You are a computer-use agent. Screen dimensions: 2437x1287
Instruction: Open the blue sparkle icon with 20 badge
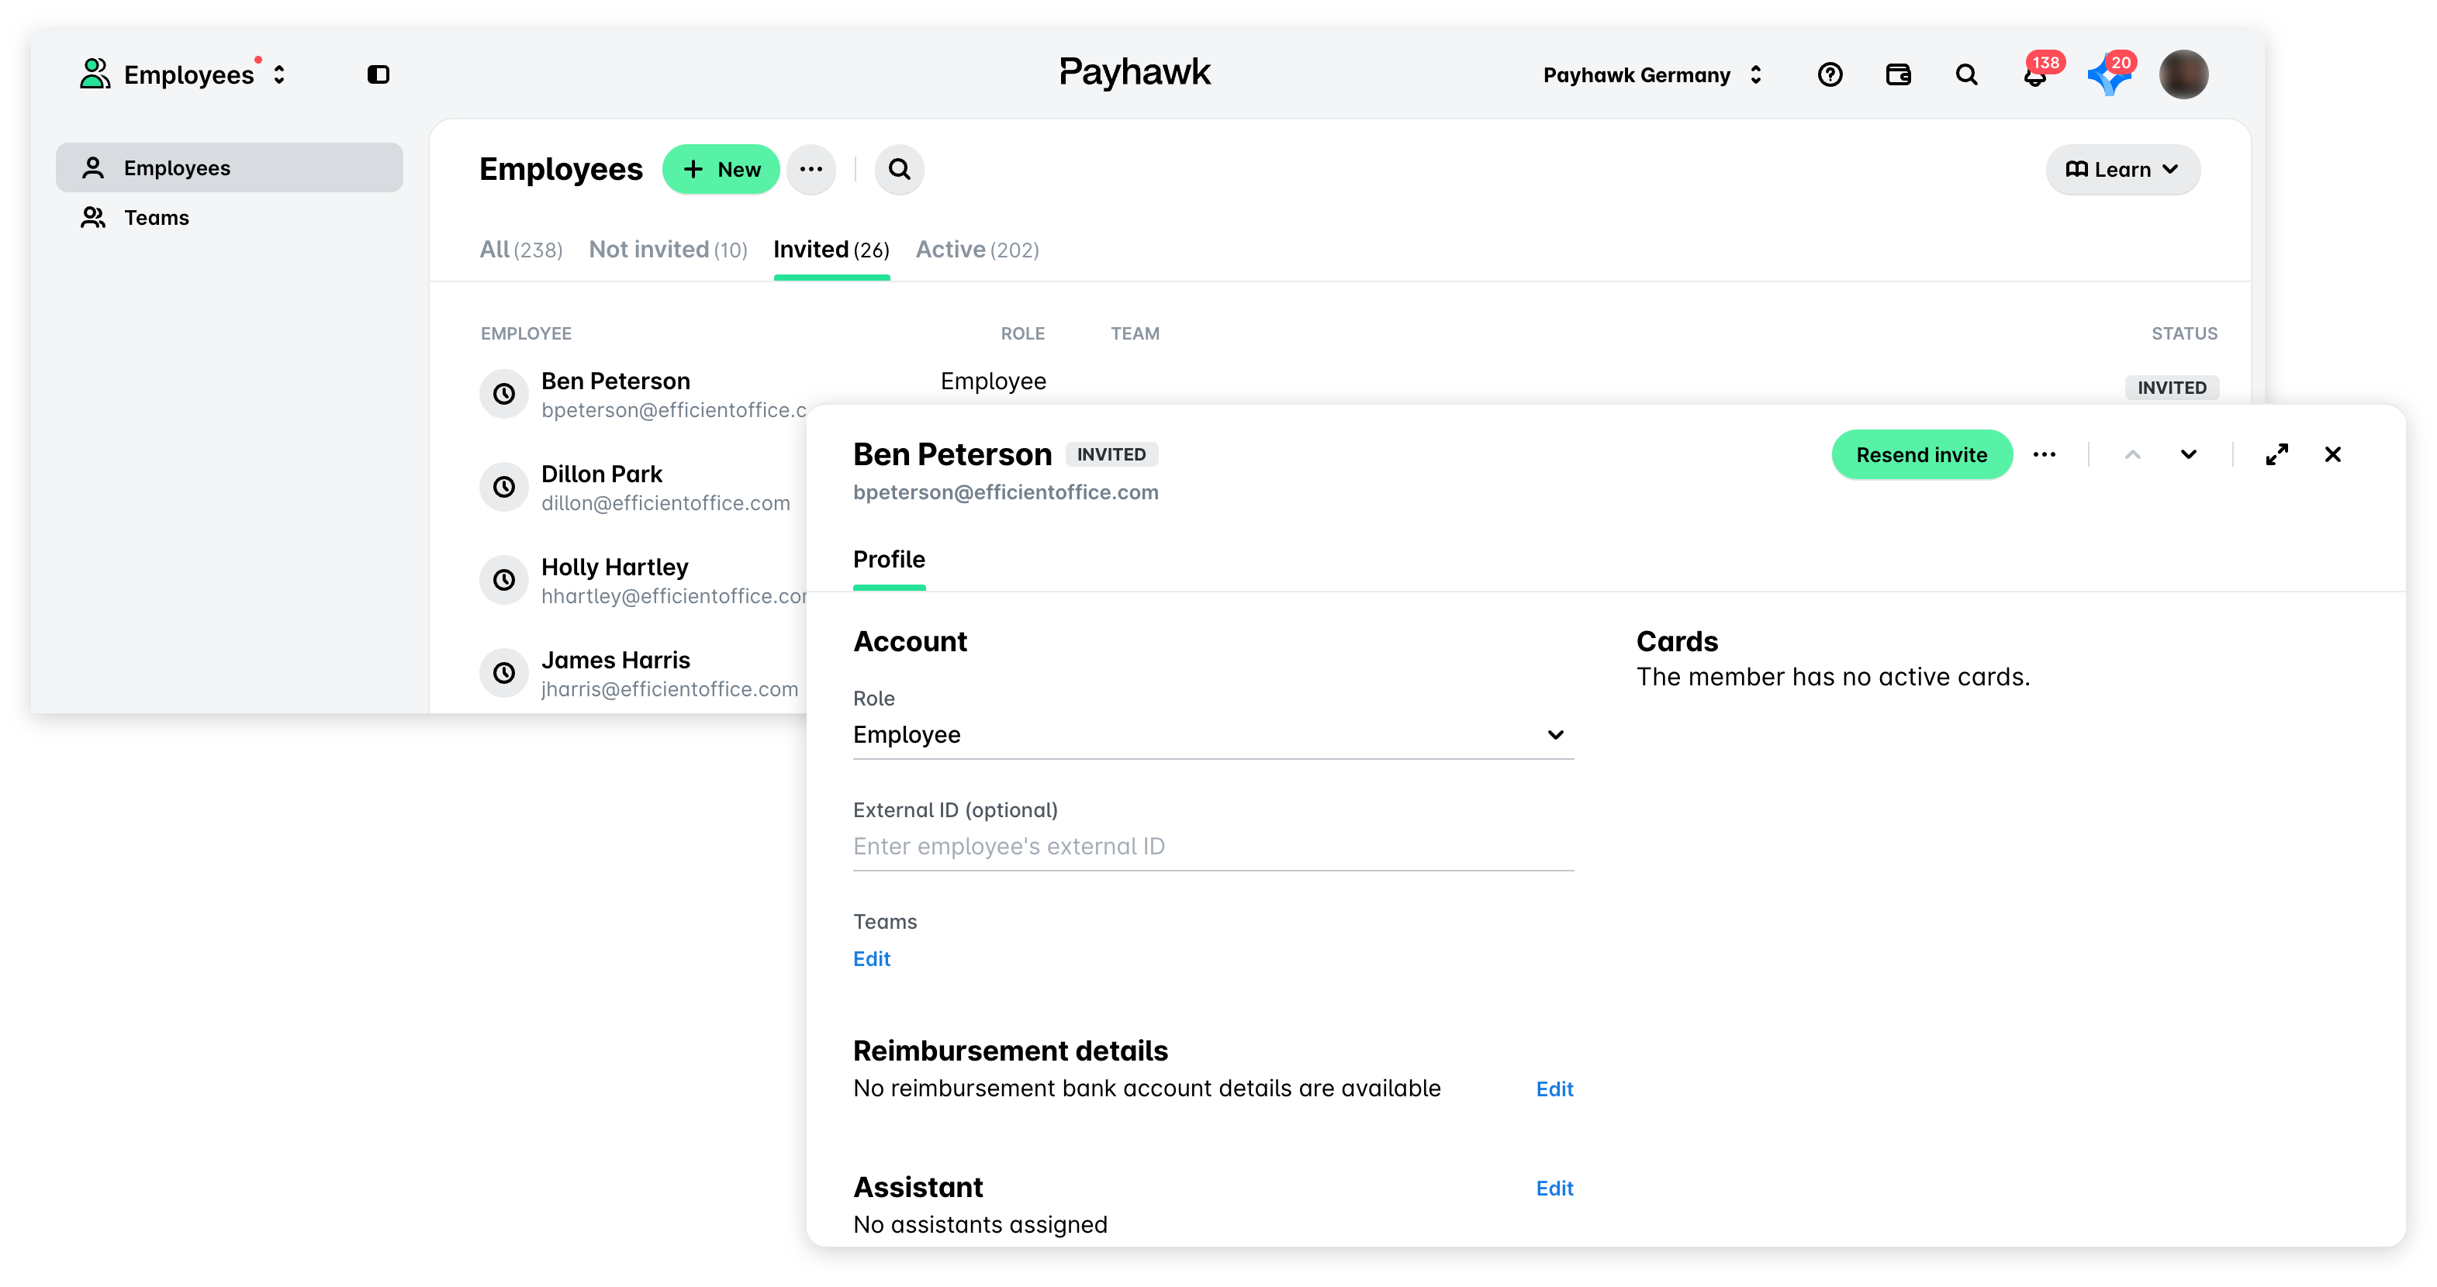point(2109,74)
